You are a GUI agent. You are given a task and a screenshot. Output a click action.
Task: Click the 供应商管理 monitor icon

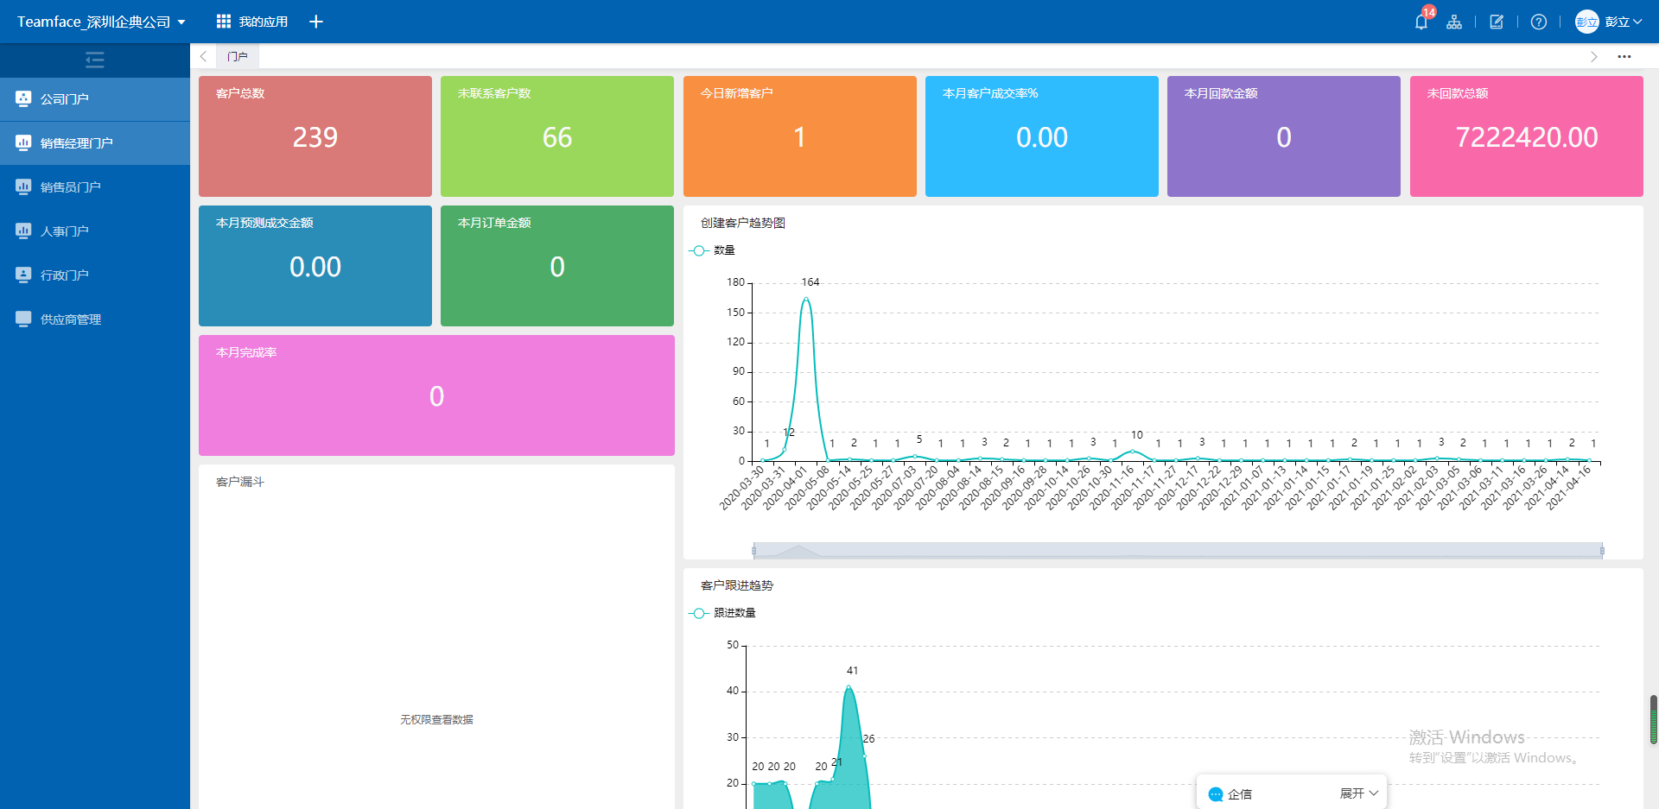(23, 319)
